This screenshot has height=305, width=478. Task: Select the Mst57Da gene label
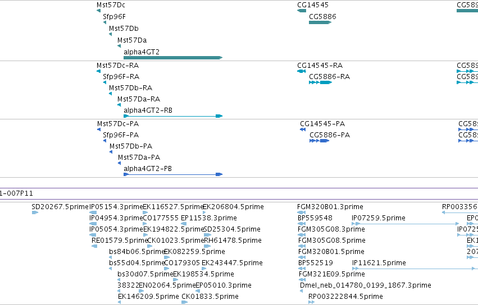point(132,40)
